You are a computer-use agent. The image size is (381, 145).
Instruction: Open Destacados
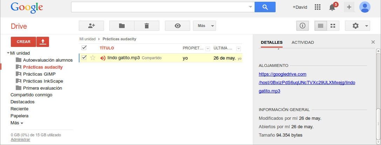point(22,102)
